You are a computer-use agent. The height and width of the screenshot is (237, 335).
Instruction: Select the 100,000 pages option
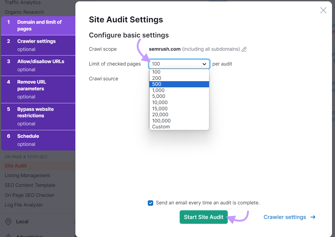point(179,121)
